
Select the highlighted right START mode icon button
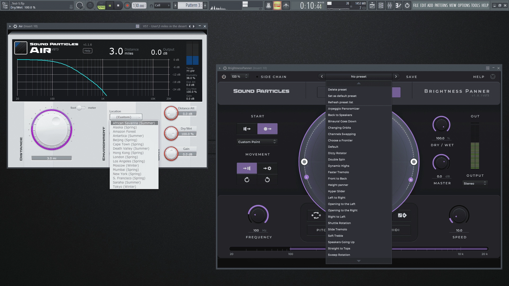pyautogui.click(x=267, y=129)
